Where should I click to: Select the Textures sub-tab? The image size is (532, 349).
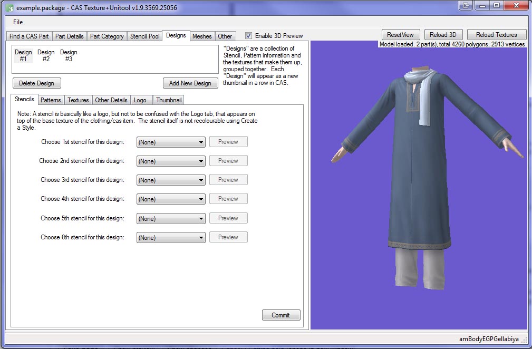click(x=78, y=100)
